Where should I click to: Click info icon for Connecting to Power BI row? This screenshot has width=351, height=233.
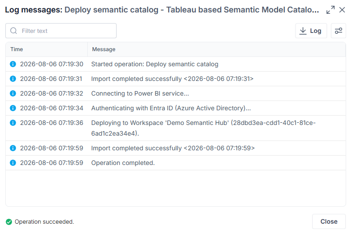[13, 93]
